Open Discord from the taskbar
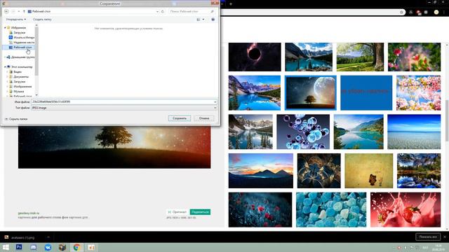This screenshot has width=449, height=252. (34, 247)
